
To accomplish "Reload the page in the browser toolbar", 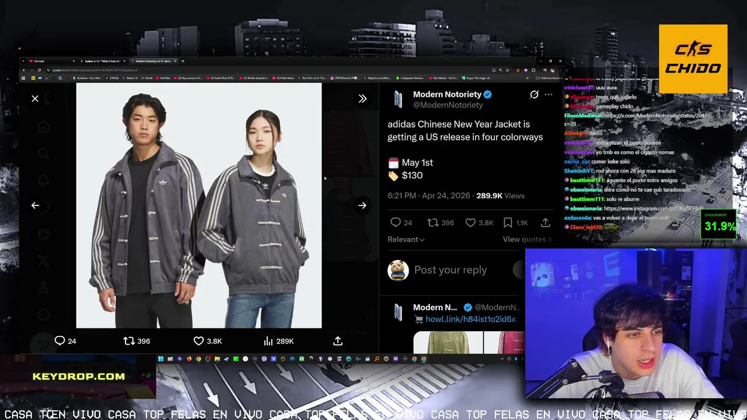I will (39, 70).
